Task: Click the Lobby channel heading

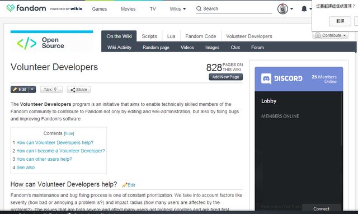Action: click(268, 101)
